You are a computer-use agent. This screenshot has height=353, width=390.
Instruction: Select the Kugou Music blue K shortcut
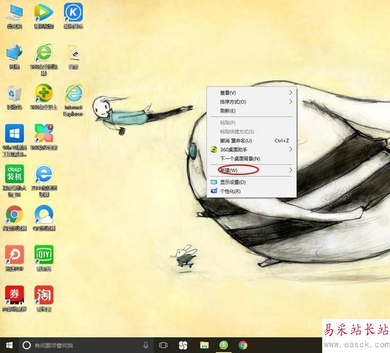(73, 16)
